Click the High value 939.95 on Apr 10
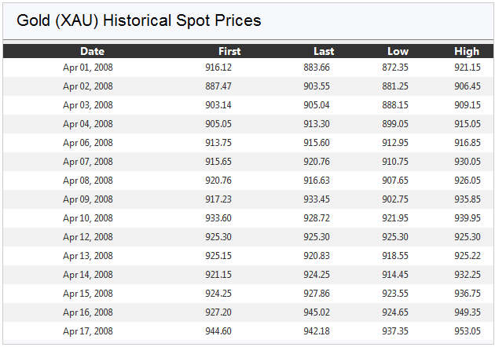Viewport: 495px width, 347px height. [x=467, y=218]
